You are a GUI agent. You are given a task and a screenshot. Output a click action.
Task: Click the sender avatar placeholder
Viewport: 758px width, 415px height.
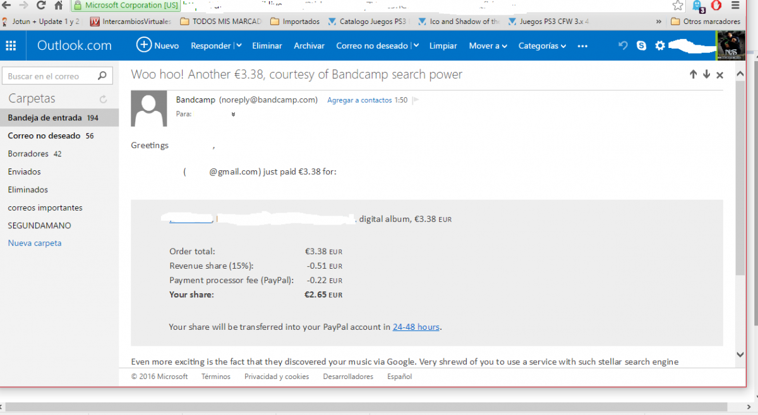point(149,108)
